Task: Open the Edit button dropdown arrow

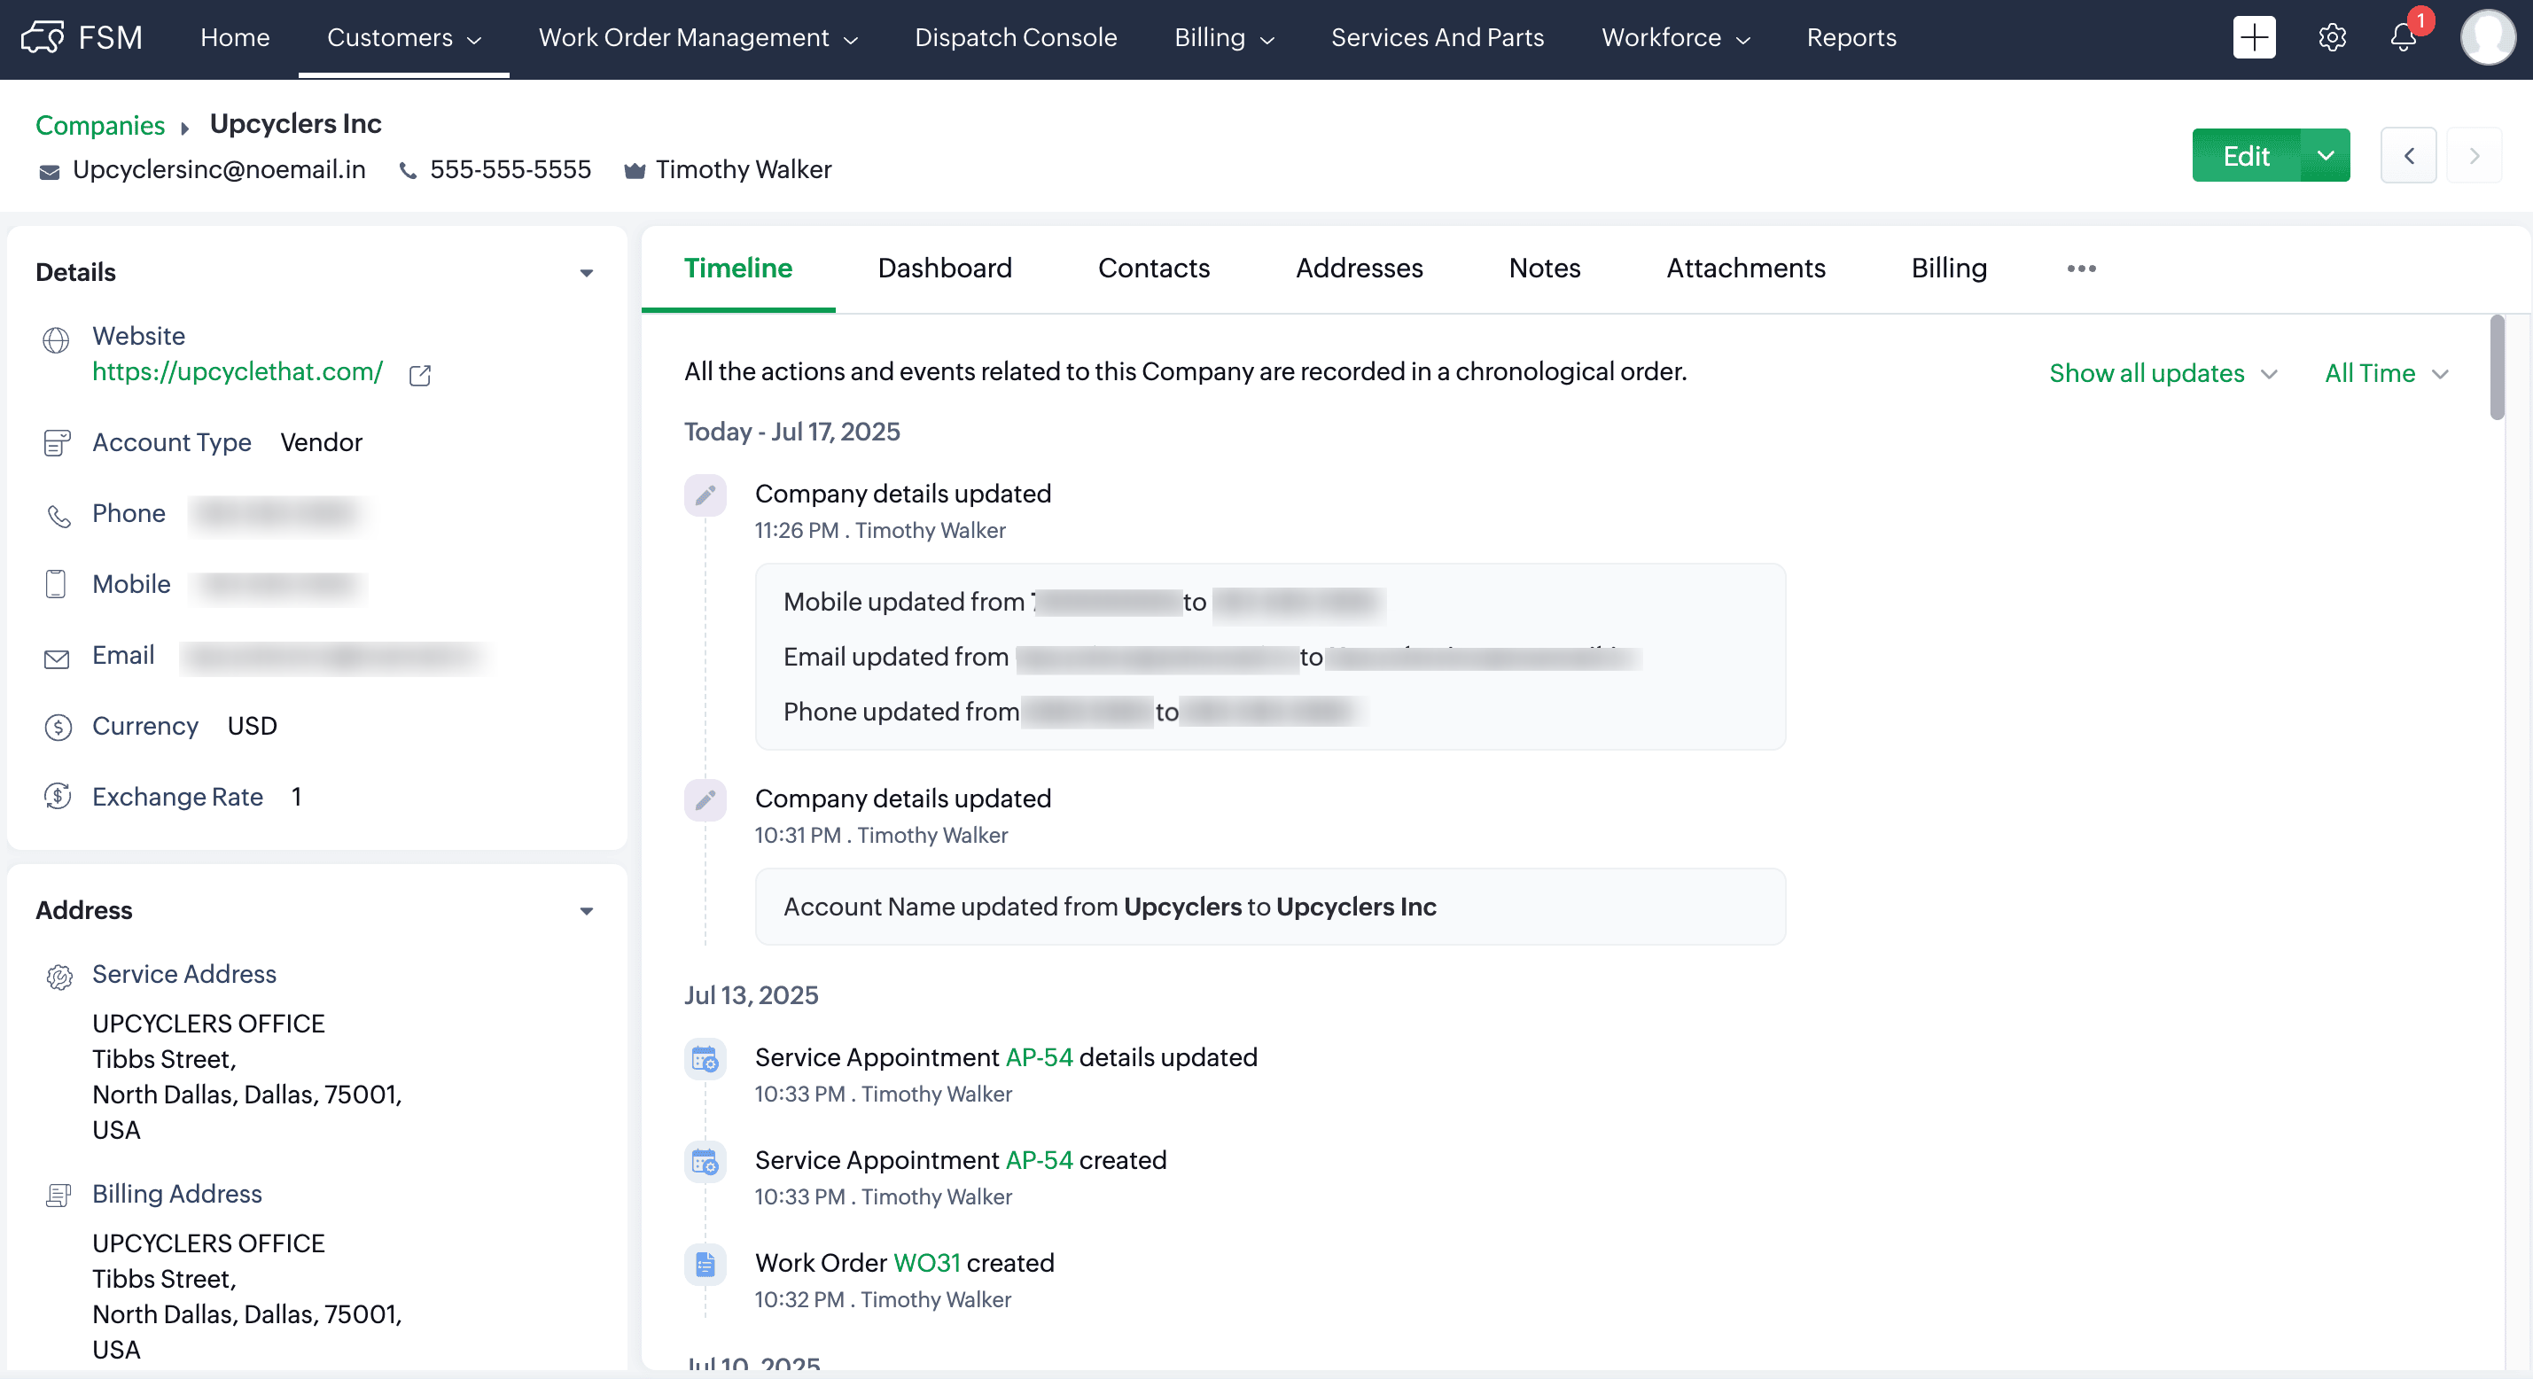Action: click(2325, 155)
